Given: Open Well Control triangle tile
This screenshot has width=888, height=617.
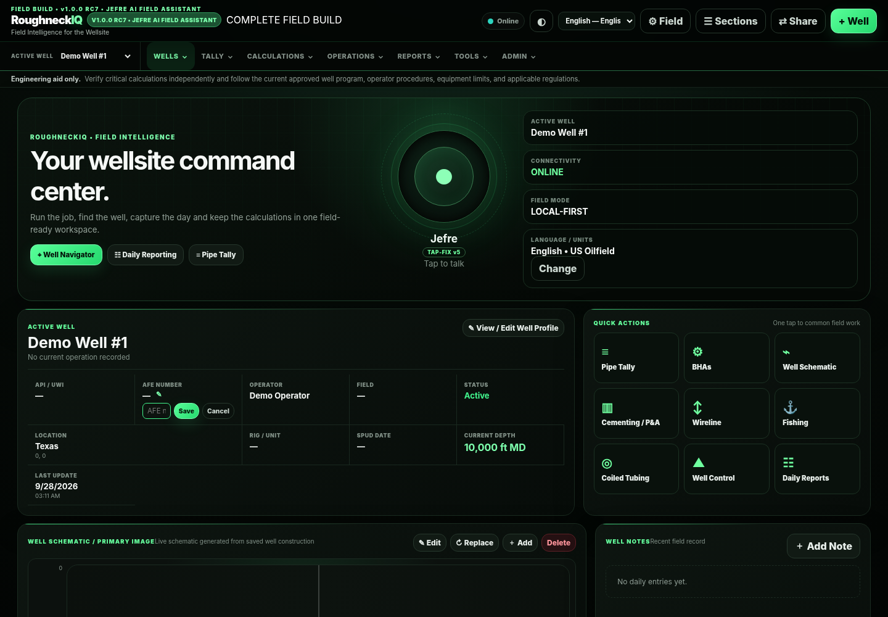Looking at the screenshot, I should click(x=726, y=469).
